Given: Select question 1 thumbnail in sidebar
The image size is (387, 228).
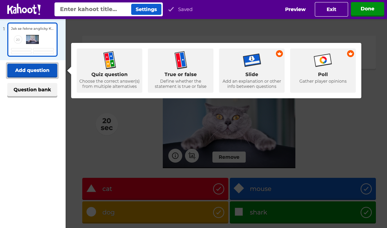Looking at the screenshot, I should click(32, 39).
